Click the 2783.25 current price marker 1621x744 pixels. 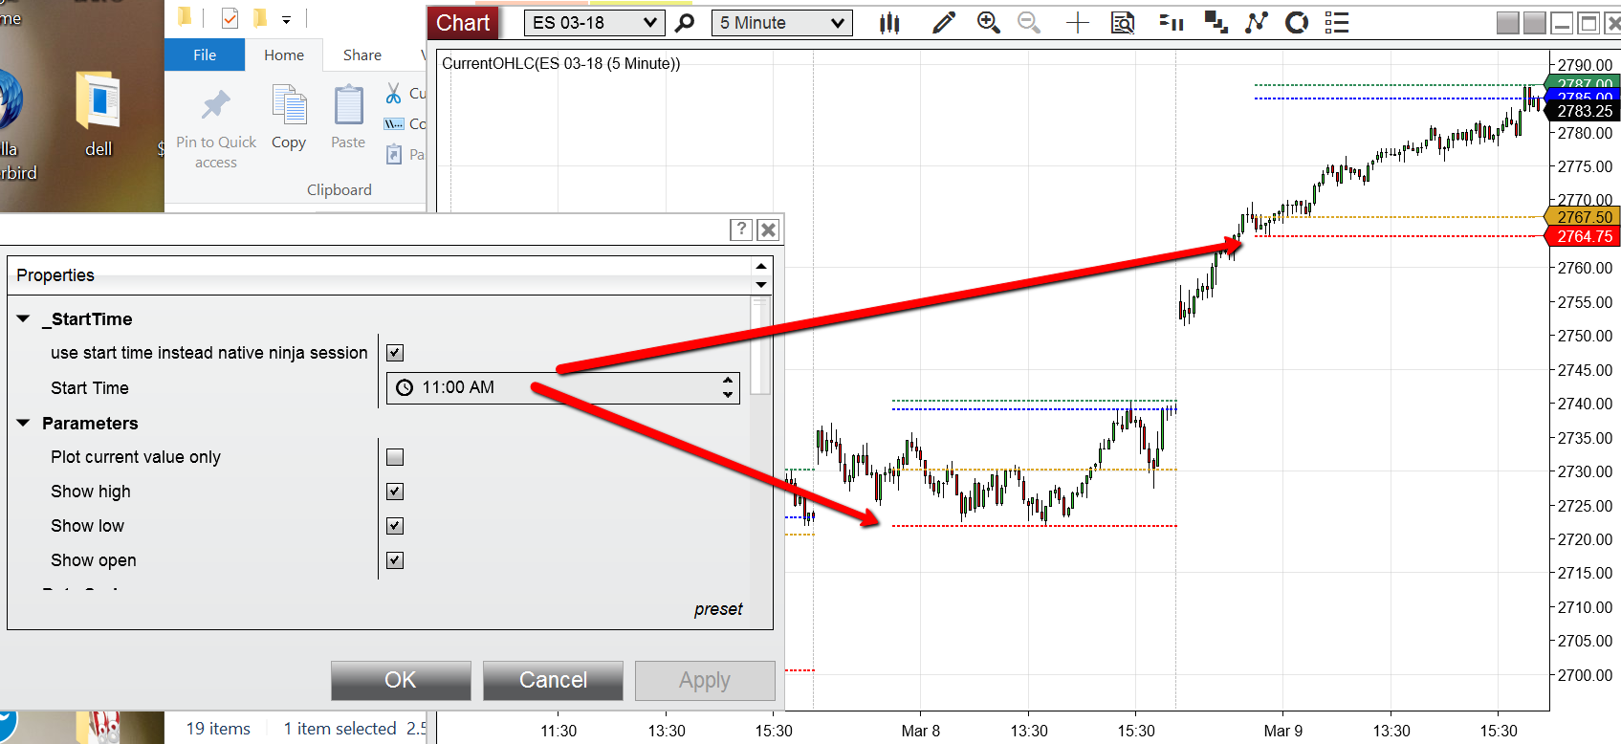1584,111
